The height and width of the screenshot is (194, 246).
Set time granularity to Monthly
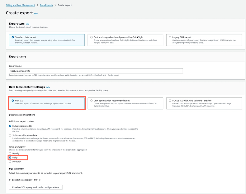[x=10, y=162]
